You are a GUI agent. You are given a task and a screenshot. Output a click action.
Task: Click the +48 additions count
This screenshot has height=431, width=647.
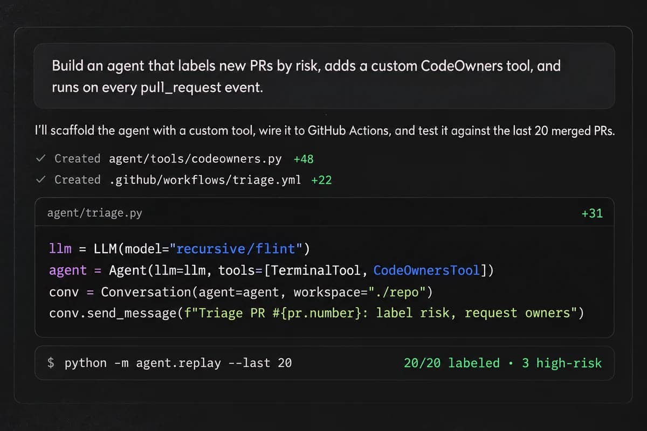[304, 159]
